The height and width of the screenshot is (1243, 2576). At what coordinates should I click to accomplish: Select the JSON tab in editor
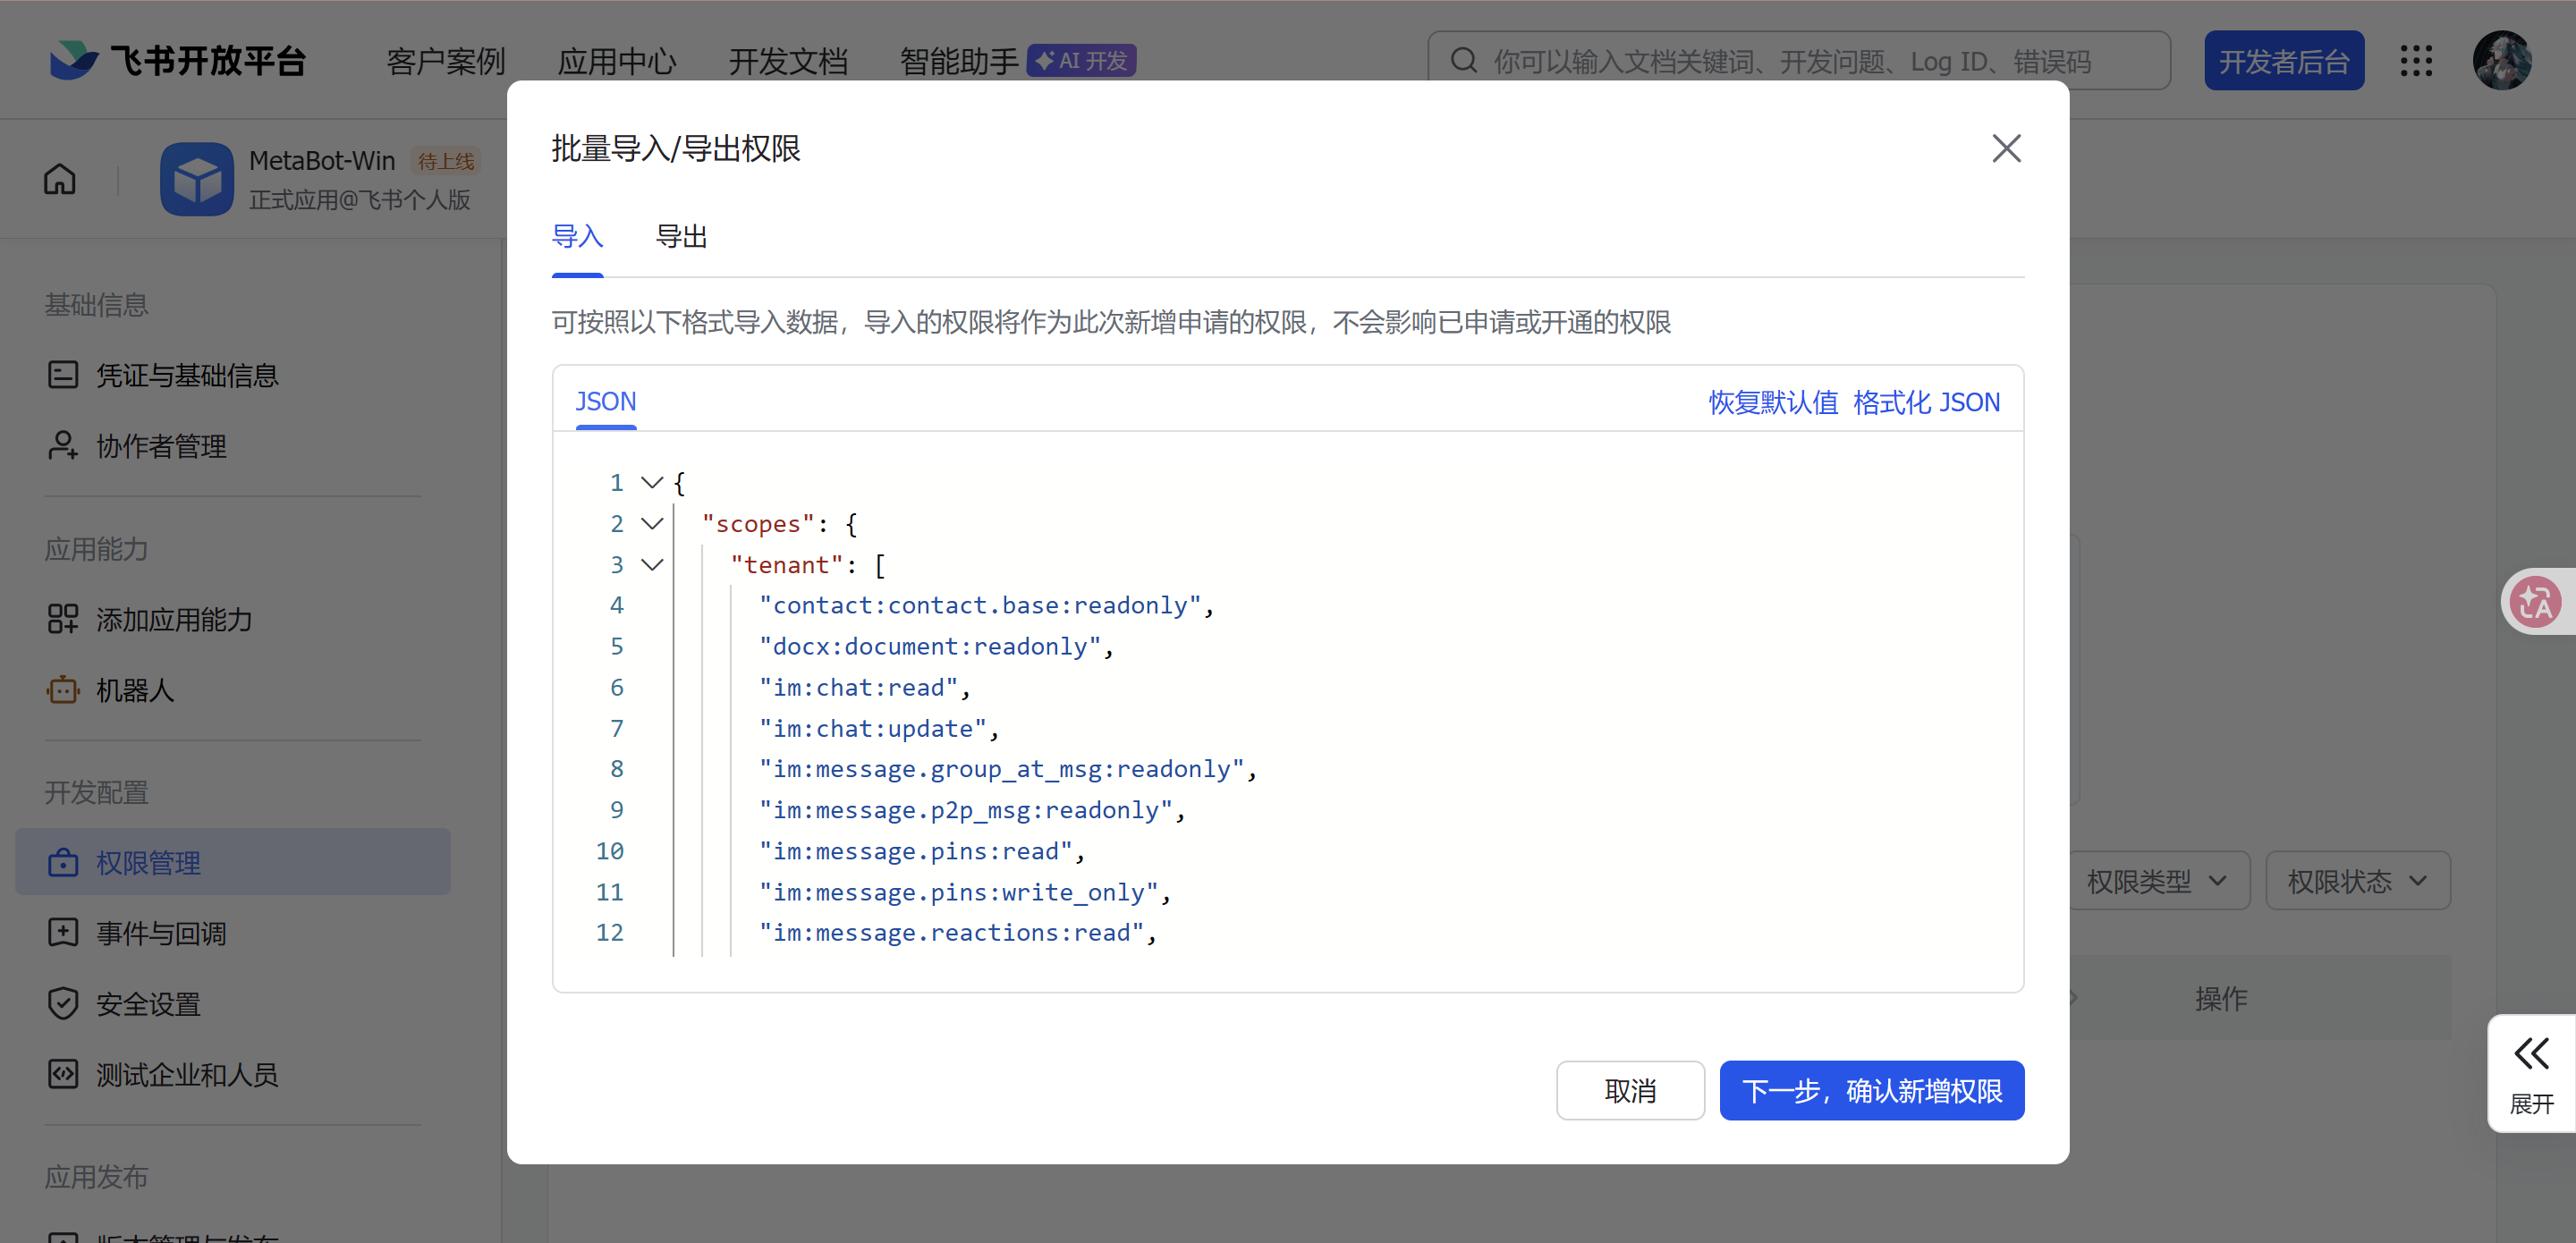pos(605,402)
